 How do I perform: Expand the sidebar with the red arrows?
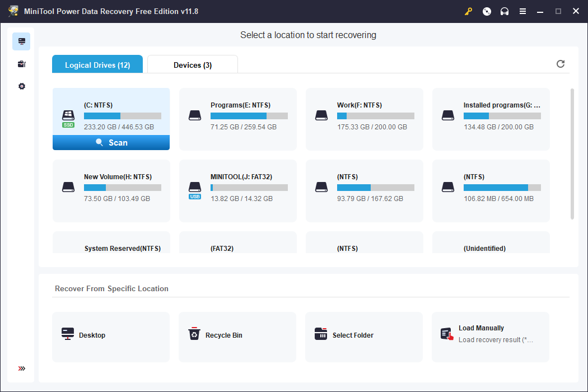[x=22, y=368]
